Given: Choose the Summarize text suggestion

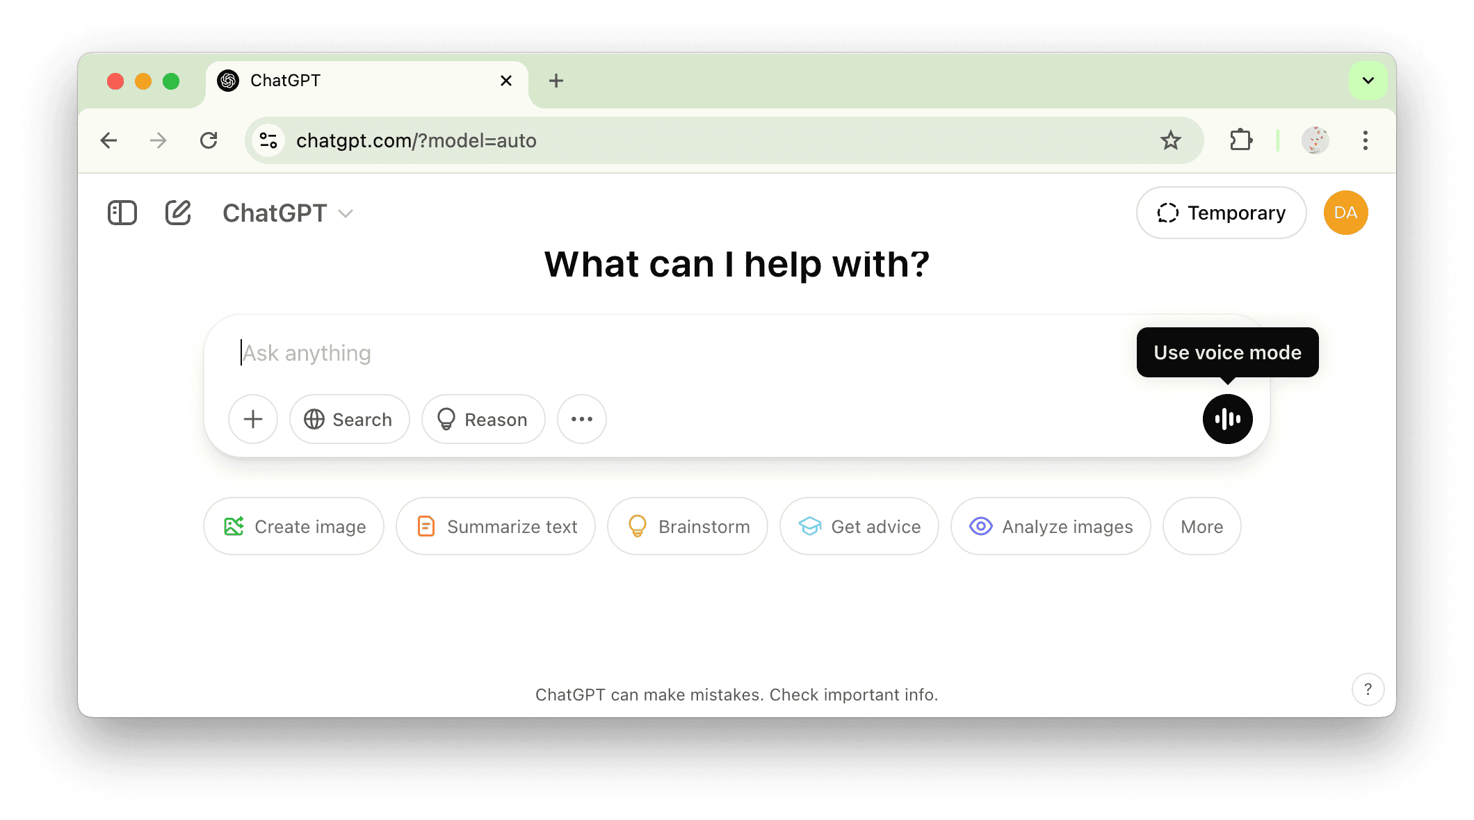Looking at the screenshot, I should [x=496, y=526].
